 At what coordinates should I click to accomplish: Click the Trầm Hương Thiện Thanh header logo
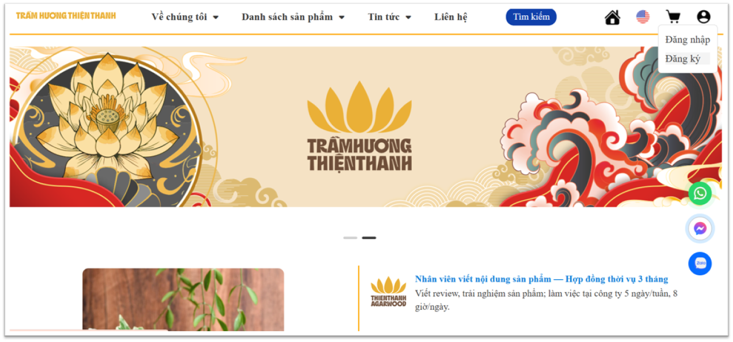66,15
